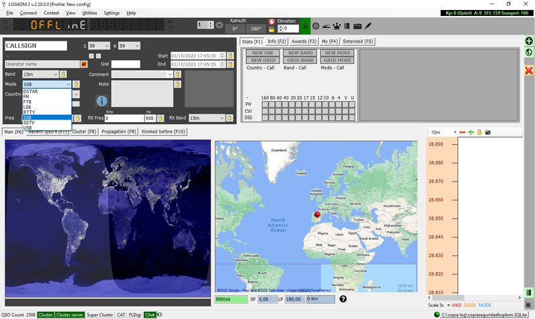
Task: Toggle the band map lock icon
Action: click(479, 132)
